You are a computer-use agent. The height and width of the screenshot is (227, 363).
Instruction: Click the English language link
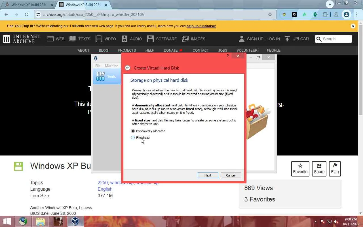coord(105,189)
